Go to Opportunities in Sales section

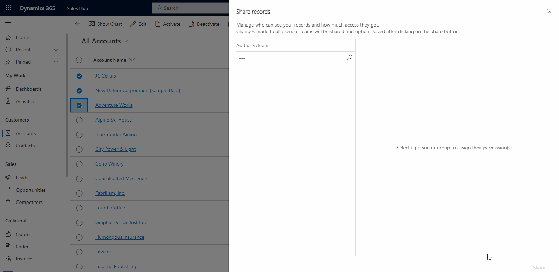[31, 190]
